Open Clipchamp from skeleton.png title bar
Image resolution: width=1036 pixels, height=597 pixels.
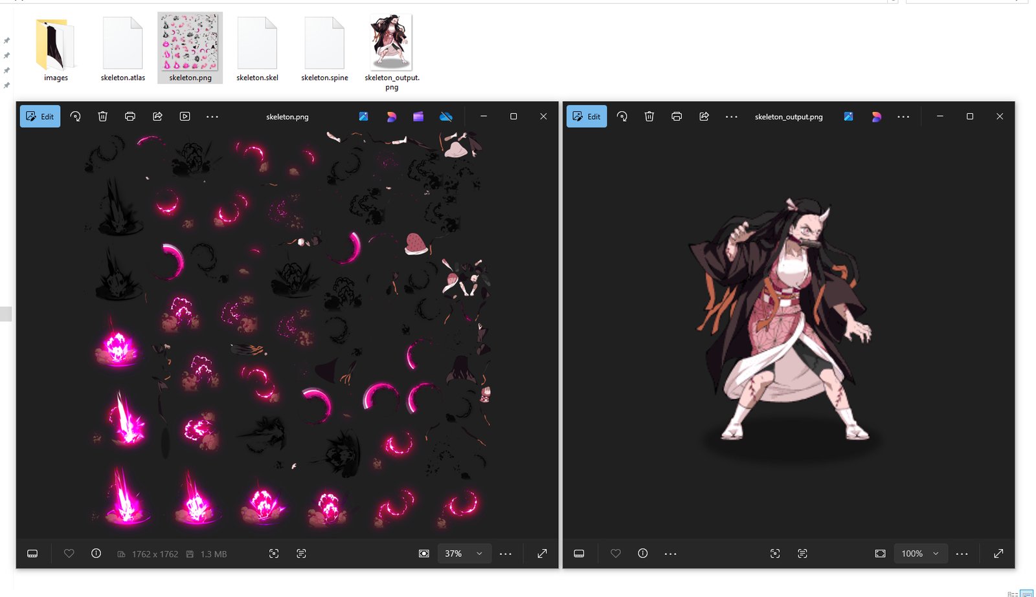pyautogui.click(x=418, y=116)
